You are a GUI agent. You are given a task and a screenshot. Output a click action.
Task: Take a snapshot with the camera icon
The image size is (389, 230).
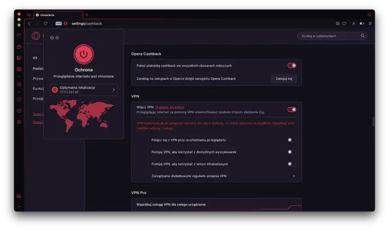[337, 23]
